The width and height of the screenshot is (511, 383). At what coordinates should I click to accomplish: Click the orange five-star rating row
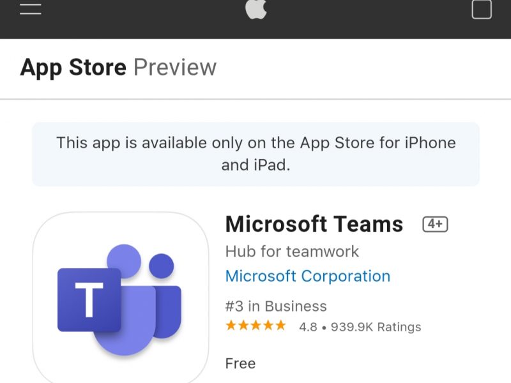(256, 326)
